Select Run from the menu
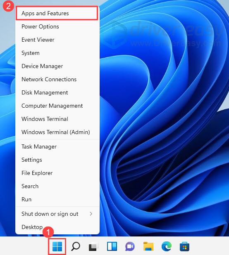229x255 pixels. pos(57,199)
